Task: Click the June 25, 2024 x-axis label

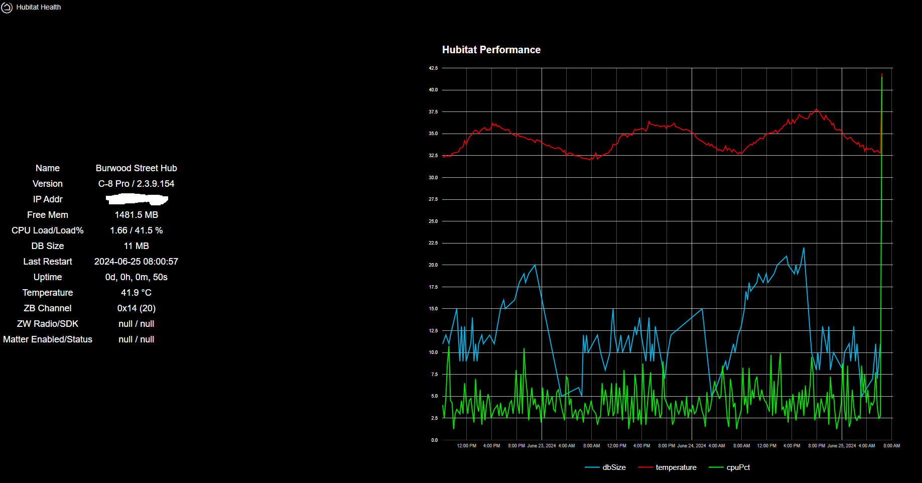Action: (x=842, y=446)
